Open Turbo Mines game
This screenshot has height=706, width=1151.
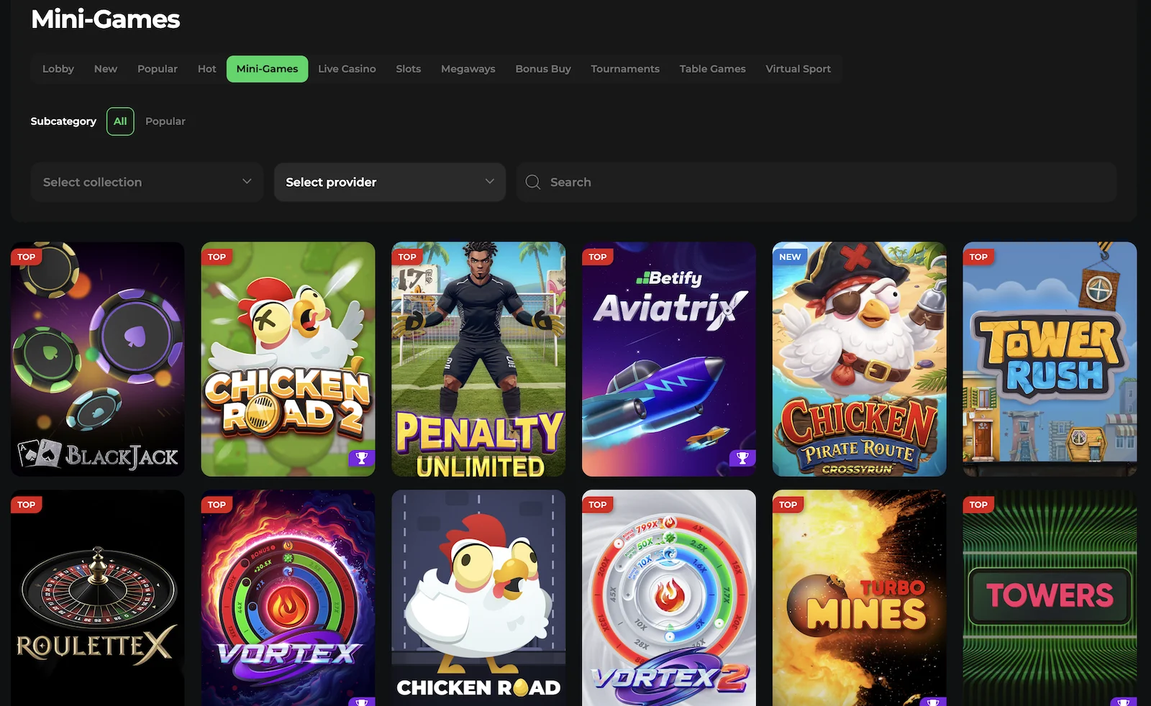coord(859,598)
